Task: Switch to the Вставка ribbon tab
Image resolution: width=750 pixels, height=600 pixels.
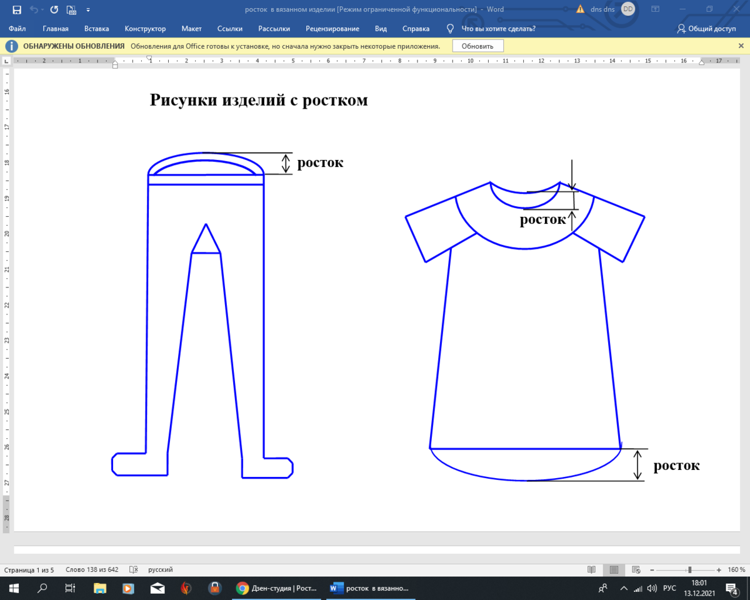Action: pos(97,29)
